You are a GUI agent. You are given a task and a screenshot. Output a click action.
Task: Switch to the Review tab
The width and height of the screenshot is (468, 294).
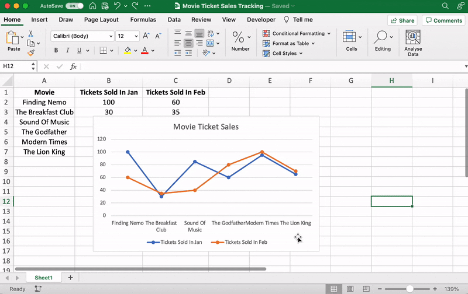(x=201, y=20)
